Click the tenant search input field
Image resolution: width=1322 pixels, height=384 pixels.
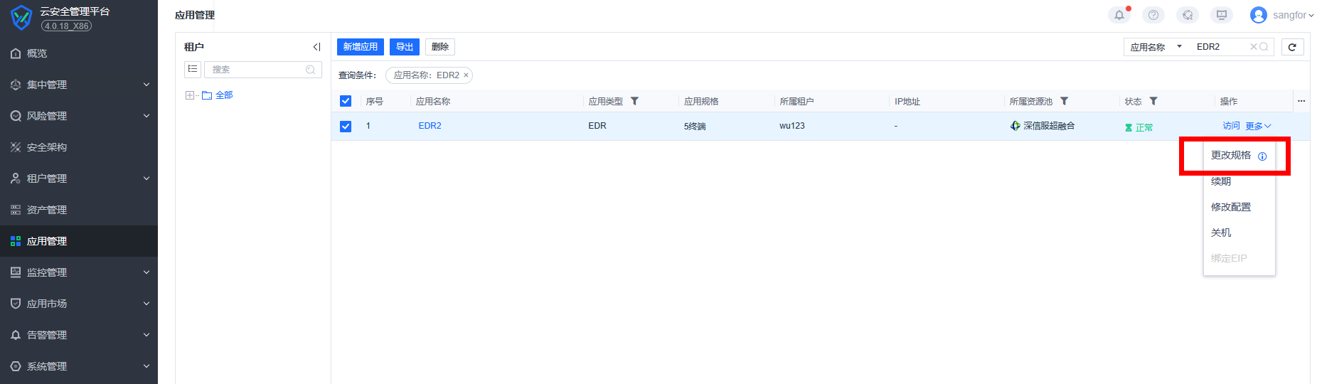(x=256, y=70)
